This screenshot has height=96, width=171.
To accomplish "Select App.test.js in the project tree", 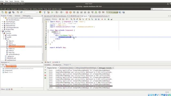I will point(12,45).
